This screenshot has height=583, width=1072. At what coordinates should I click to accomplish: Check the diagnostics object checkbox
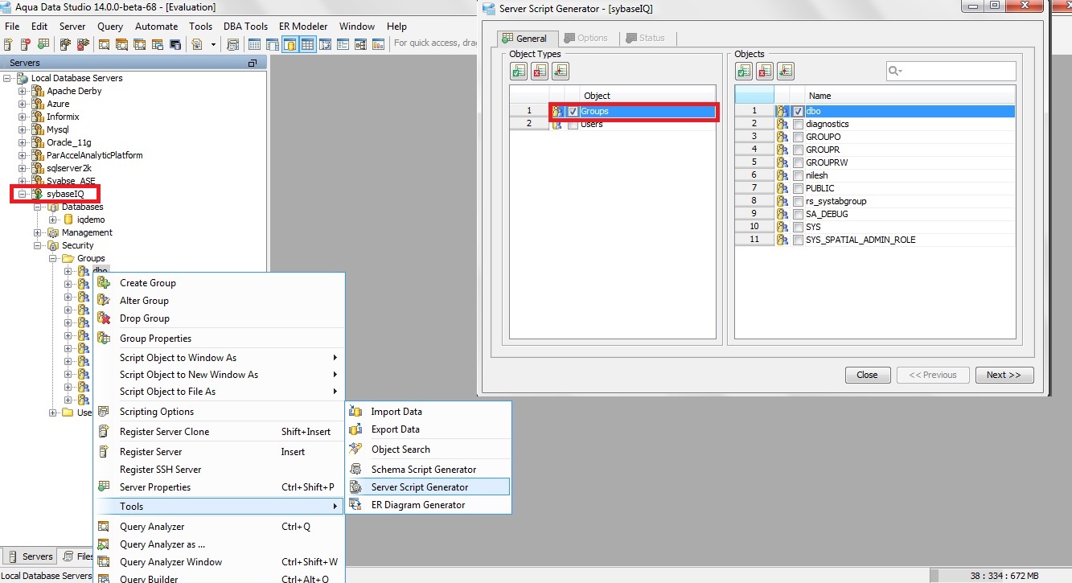point(798,125)
